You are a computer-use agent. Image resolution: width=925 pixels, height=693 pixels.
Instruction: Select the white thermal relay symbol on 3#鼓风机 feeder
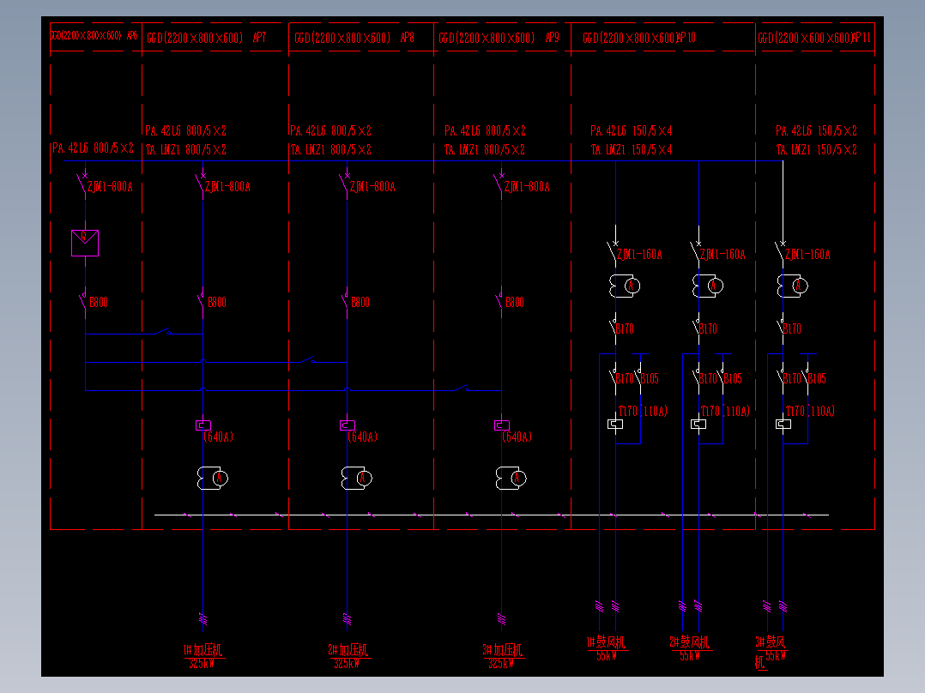(x=783, y=424)
